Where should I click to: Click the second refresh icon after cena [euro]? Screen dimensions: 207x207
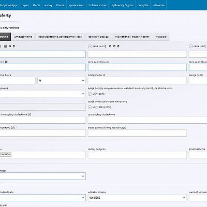coord(114,46)
